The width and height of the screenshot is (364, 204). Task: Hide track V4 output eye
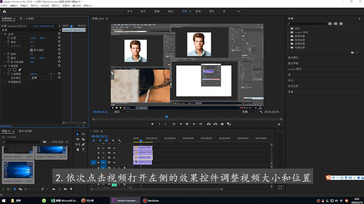tap(114, 148)
